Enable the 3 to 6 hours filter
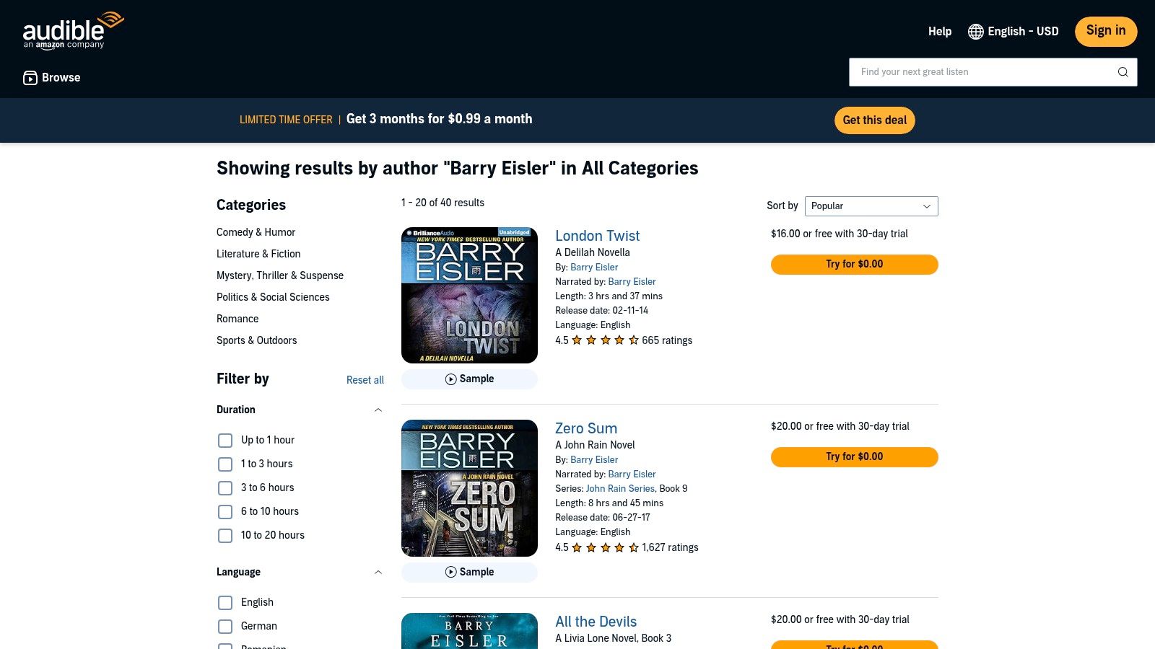The width and height of the screenshot is (1155, 649). (x=225, y=488)
